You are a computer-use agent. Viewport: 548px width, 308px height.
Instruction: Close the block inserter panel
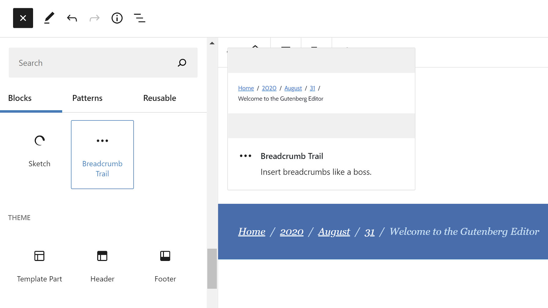[23, 18]
